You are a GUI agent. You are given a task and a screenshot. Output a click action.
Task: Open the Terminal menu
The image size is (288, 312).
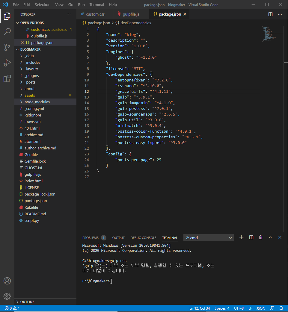(96, 4)
